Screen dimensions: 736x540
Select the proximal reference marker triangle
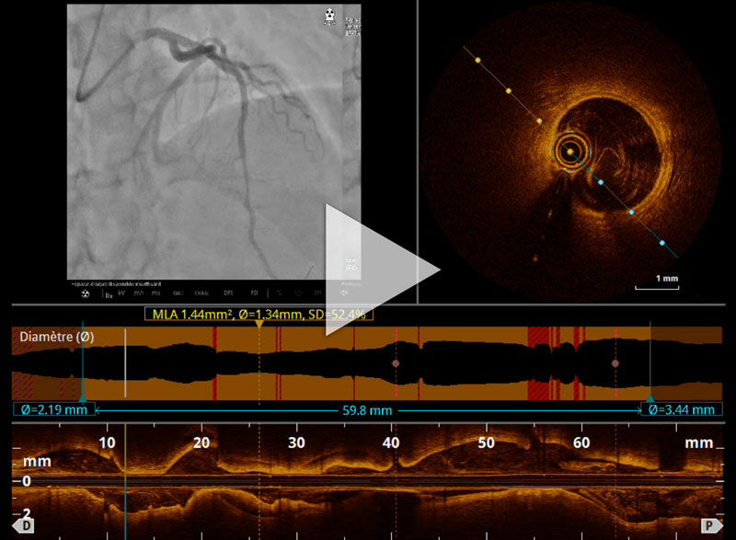coord(651,398)
